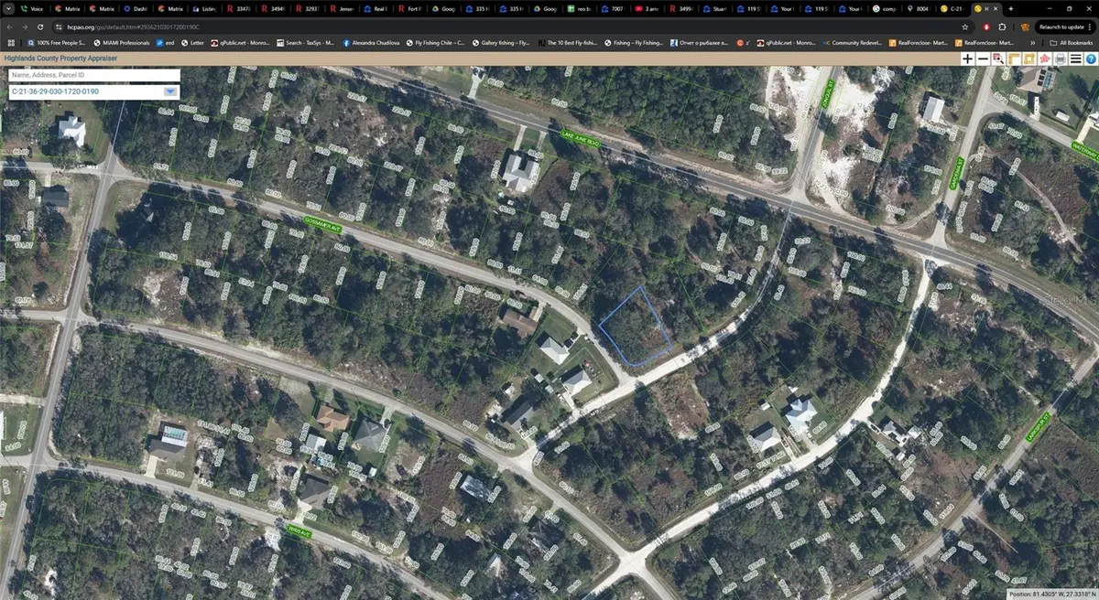The height and width of the screenshot is (600, 1099).
Task: Open the browser customize menu
Action: coord(1092,27)
